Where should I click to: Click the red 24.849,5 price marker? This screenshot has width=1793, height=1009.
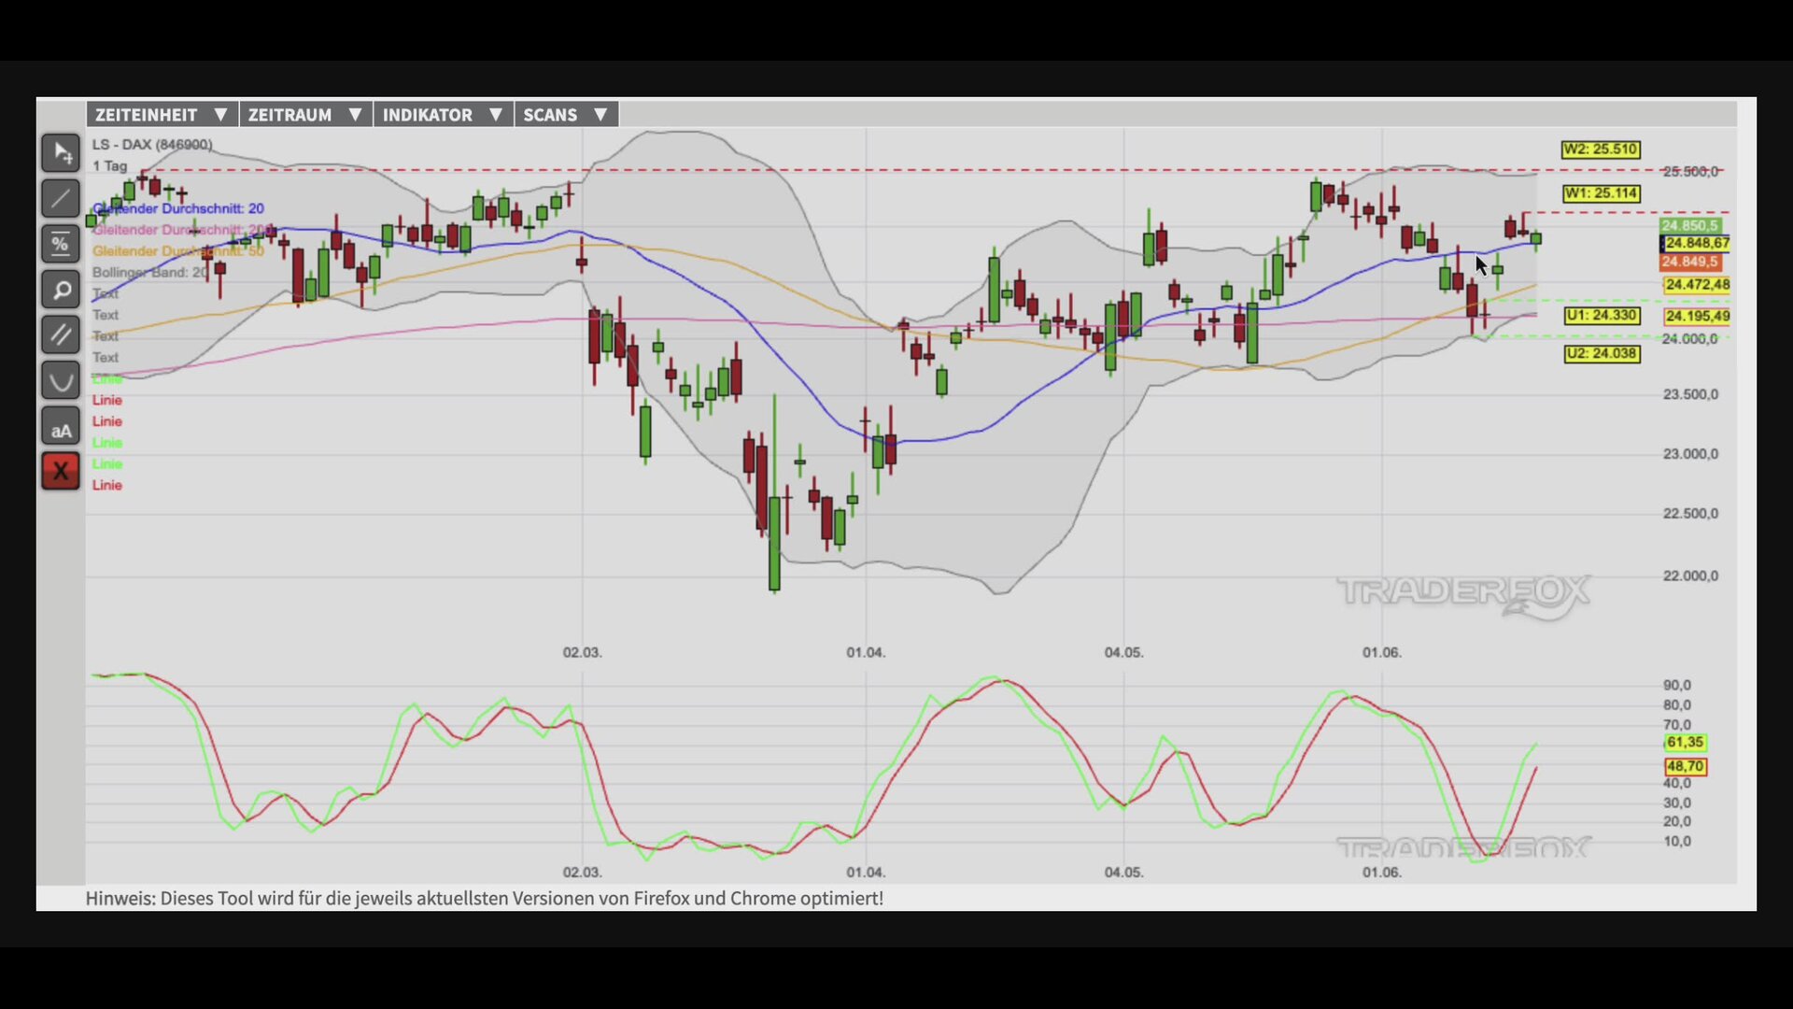click(x=1689, y=262)
